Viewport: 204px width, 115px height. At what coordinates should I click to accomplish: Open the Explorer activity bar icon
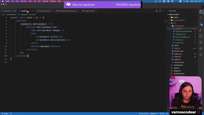coord(201,11)
